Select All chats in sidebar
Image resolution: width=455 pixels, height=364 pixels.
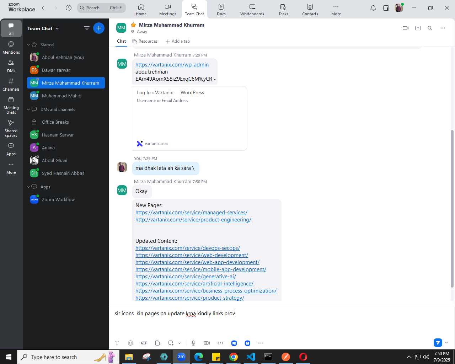tap(11, 29)
